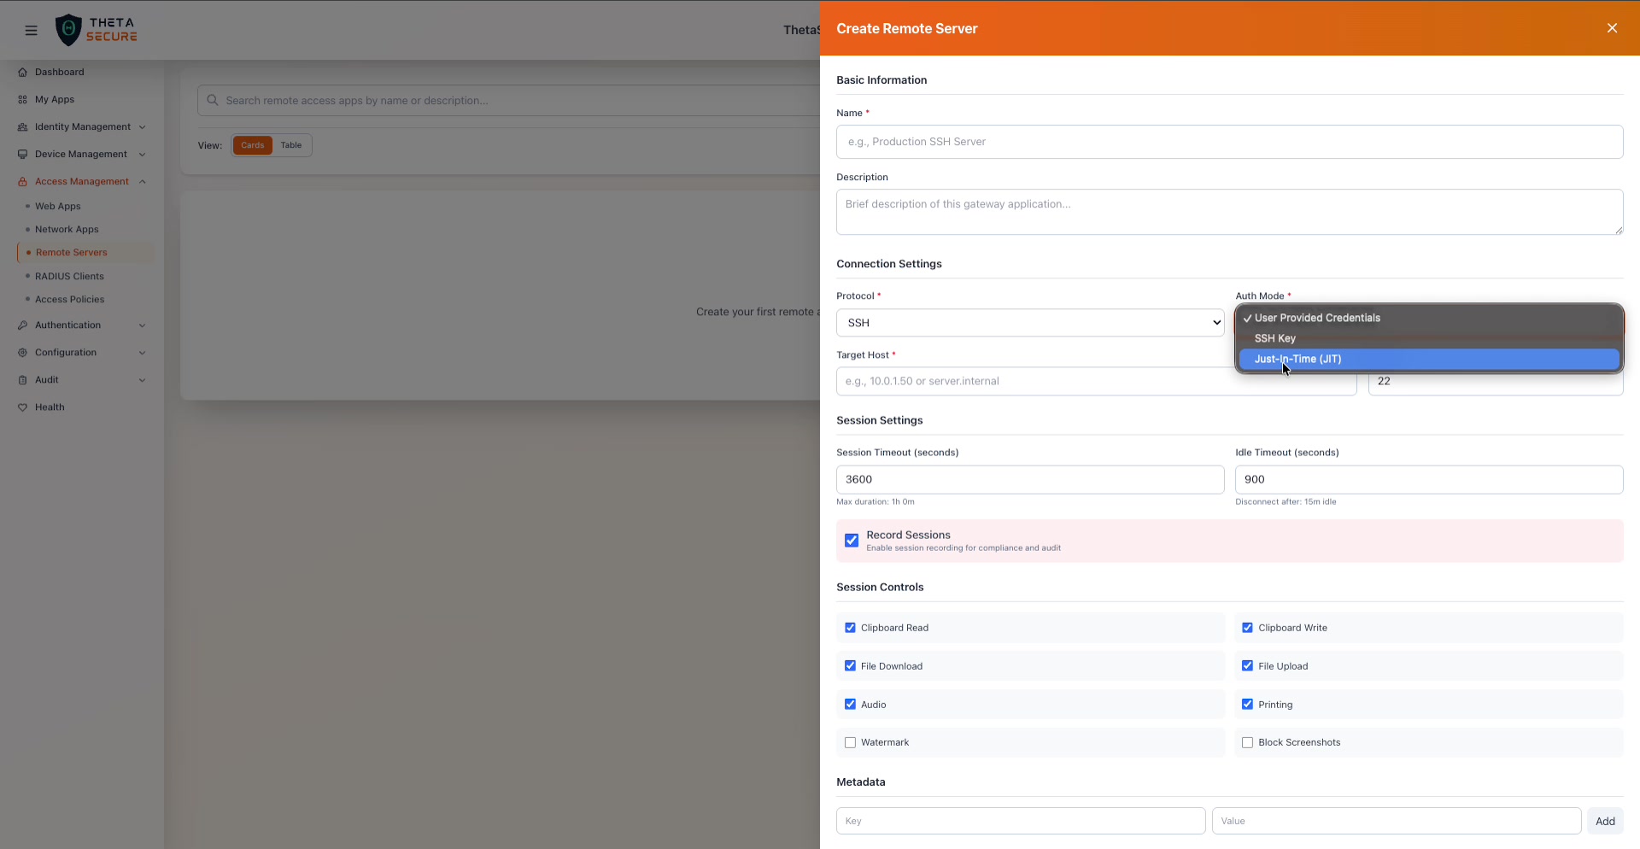Click the hamburger menu icon
This screenshot has height=849, width=1640.
[x=31, y=30]
